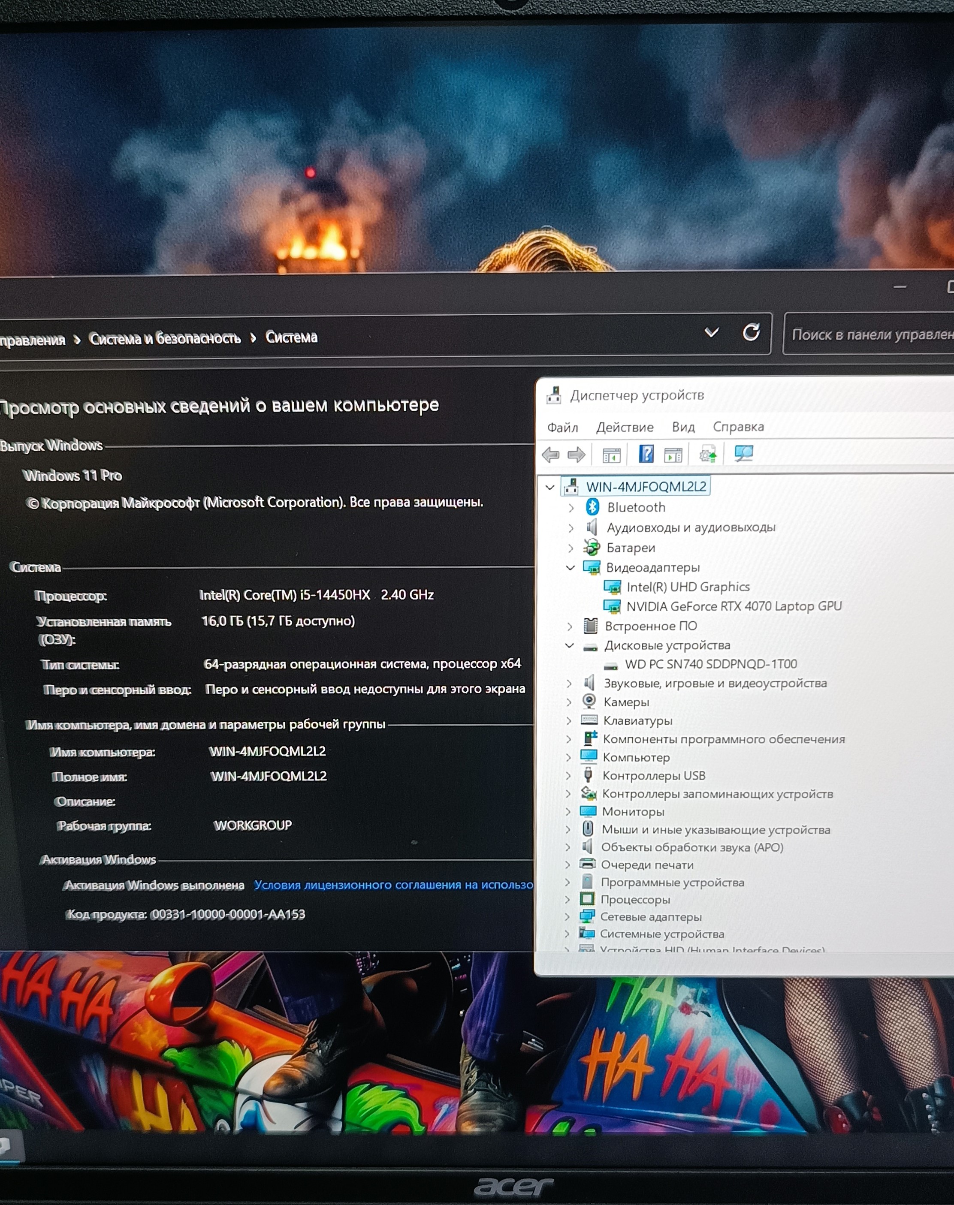Click heading 'Просмотр основных сведений о вашем компьютере'

pos(220,406)
